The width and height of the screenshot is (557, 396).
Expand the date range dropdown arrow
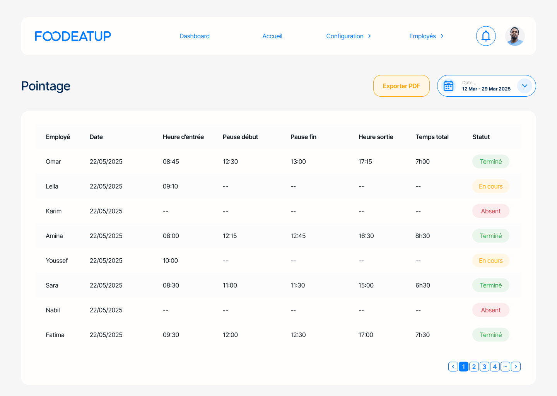coord(525,86)
